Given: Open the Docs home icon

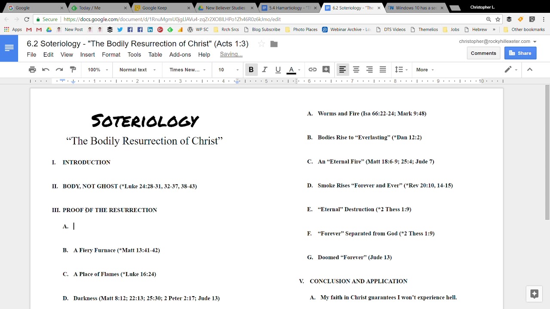Looking at the screenshot, I should 9,48.
